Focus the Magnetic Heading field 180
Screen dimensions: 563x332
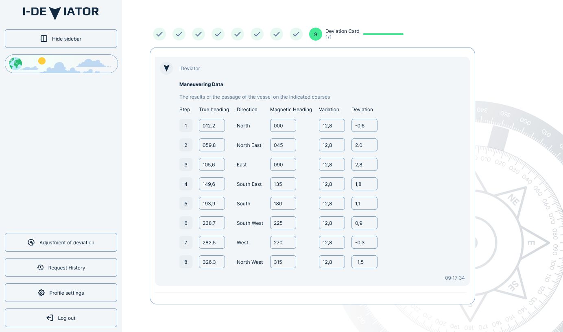(x=283, y=203)
